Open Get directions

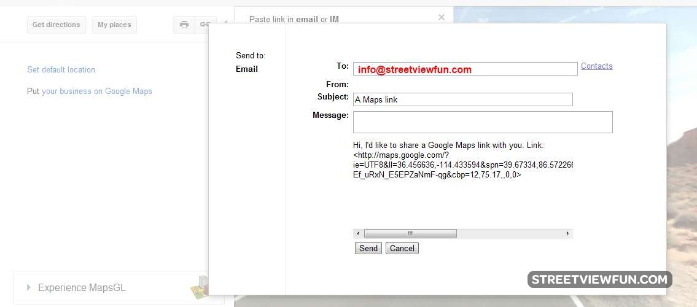click(x=56, y=25)
